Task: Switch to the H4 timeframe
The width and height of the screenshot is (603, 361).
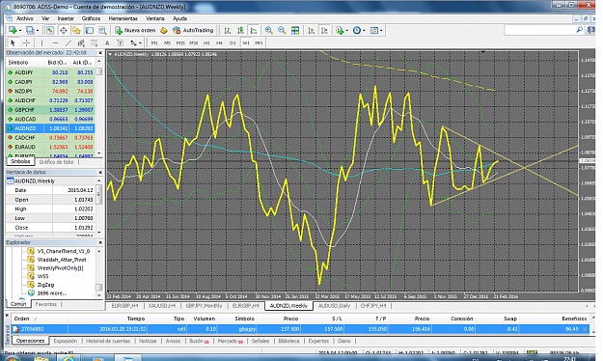Action: pos(219,42)
